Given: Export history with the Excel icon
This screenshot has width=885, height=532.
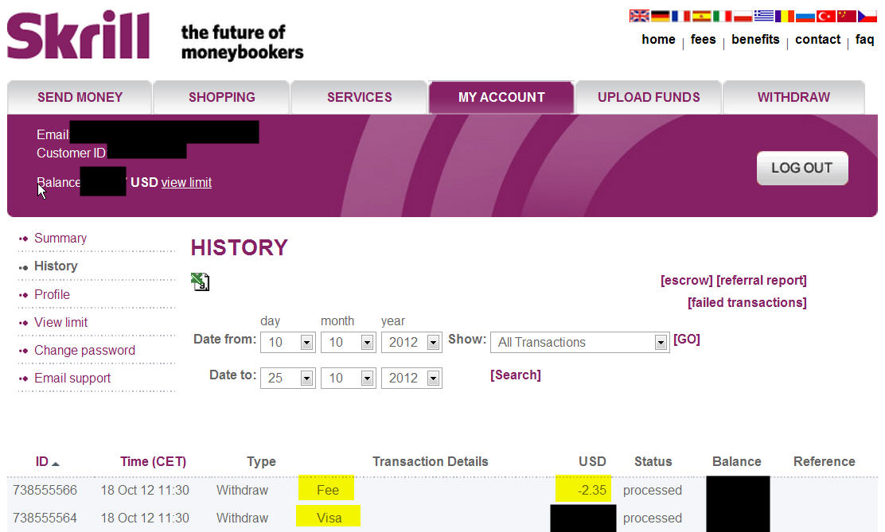Looking at the screenshot, I should [200, 282].
